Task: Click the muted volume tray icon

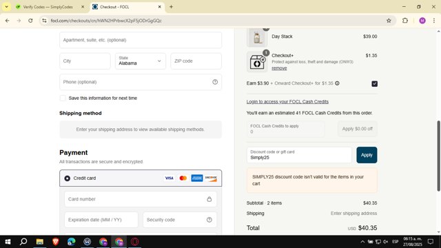Action: pyautogui.click(x=386, y=242)
